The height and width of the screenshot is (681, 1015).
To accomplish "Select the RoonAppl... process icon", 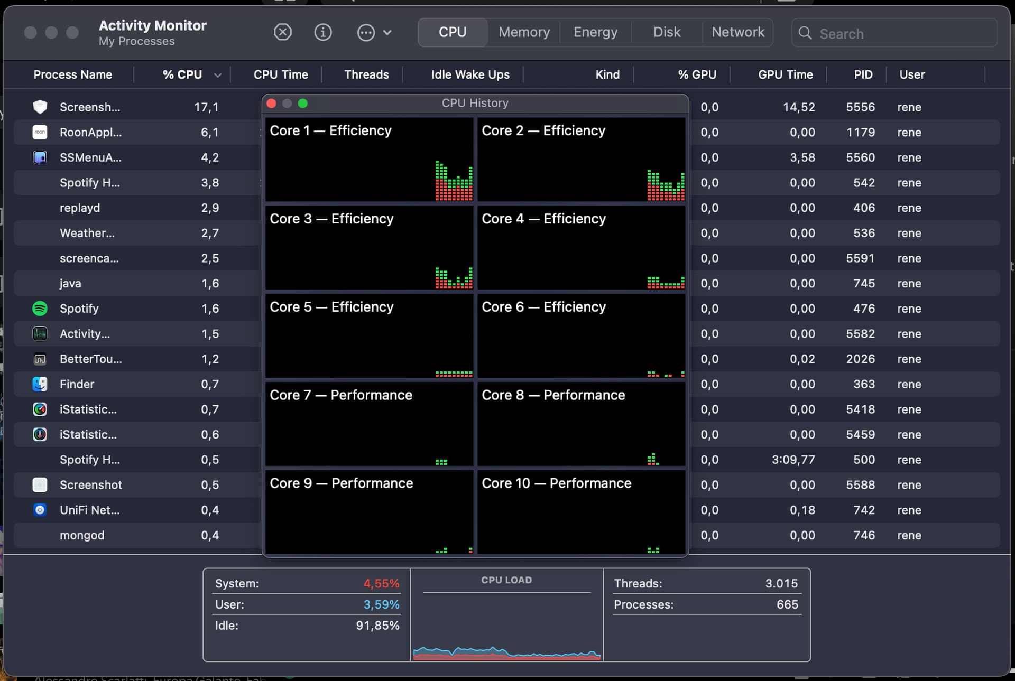I will pyautogui.click(x=40, y=132).
